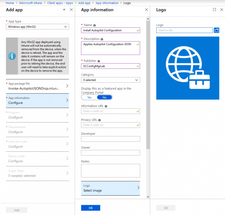This screenshot has width=225, height=215.
Task: Go to Home breadcrumb
Action: tap(10, 3)
